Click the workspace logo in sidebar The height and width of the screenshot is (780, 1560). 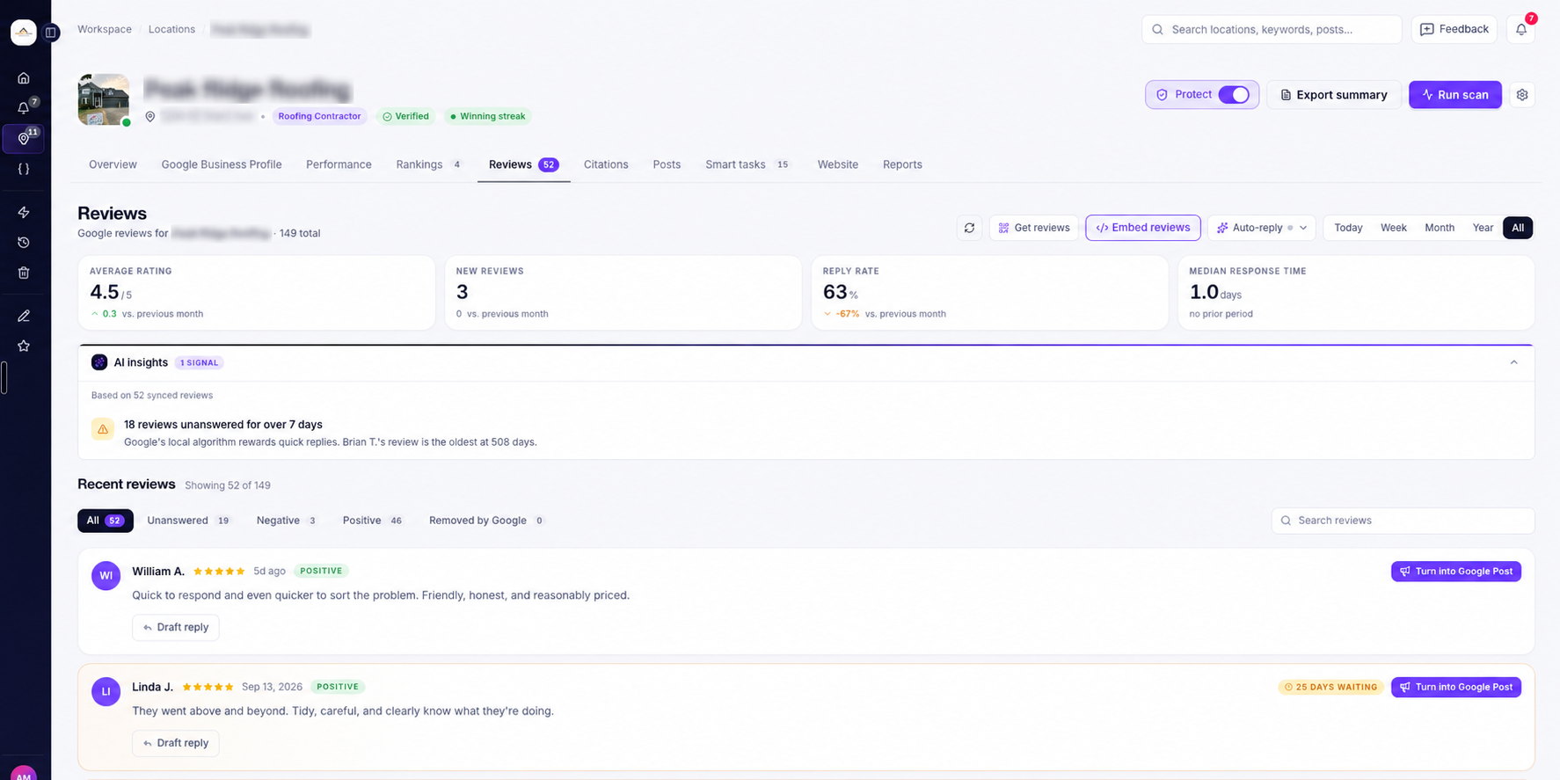24,33
